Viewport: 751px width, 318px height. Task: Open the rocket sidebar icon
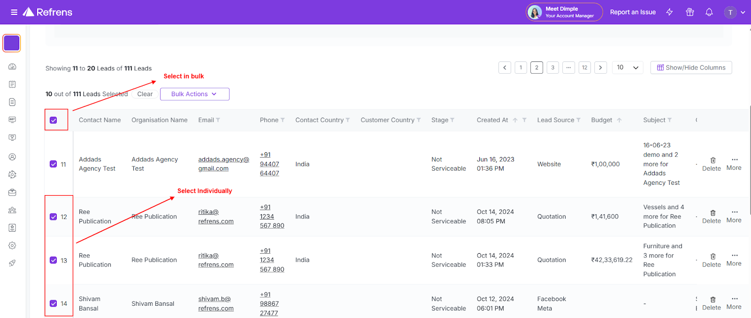12,263
